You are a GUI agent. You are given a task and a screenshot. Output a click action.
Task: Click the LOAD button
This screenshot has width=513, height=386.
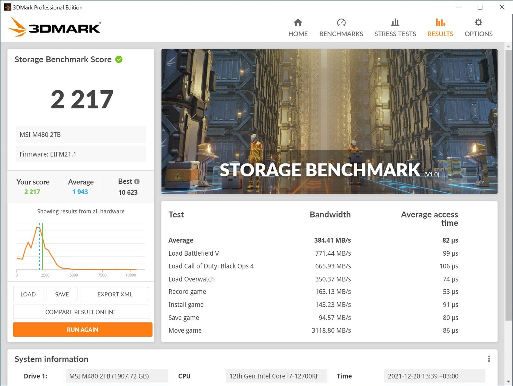click(28, 294)
